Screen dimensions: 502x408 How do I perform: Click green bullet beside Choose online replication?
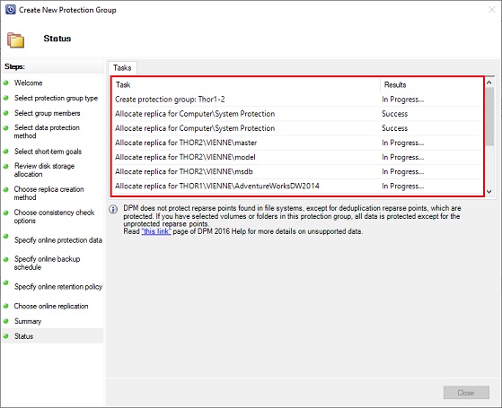(5, 306)
